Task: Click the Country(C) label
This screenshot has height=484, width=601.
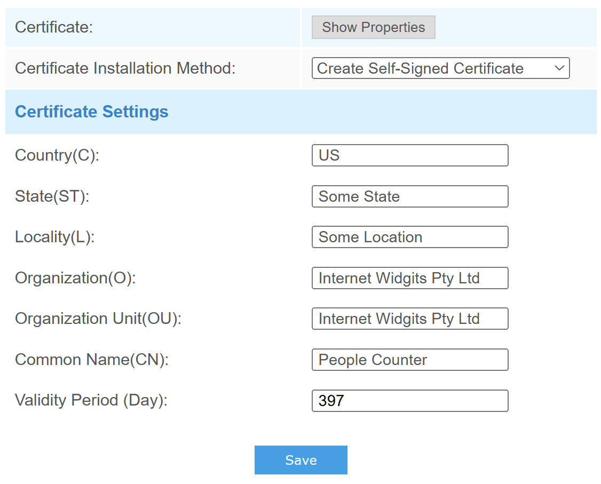Action: point(57,155)
